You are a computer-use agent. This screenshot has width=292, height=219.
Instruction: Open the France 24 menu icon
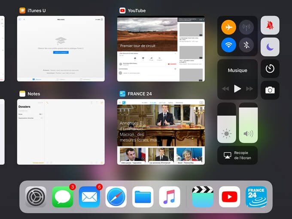(120, 103)
